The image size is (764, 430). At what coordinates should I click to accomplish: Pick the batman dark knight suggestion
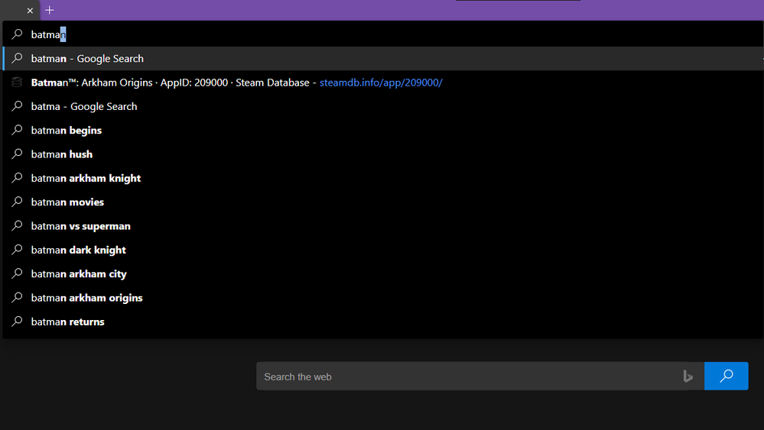click(383, 250)
